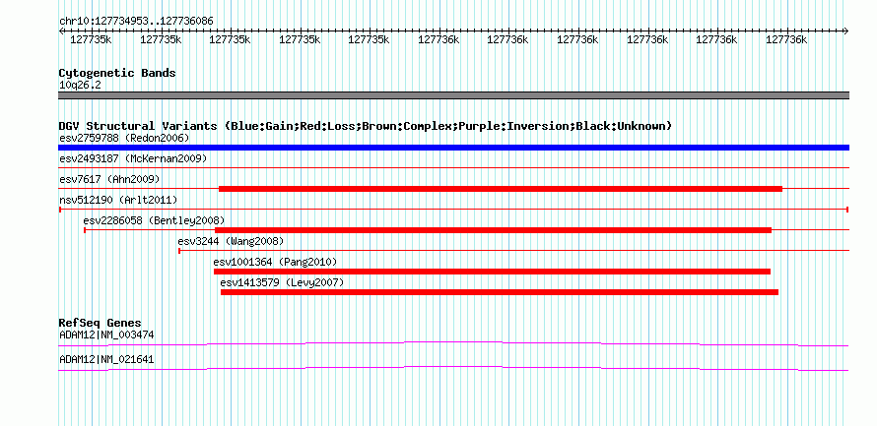877x426 pixels.
Task: Click the esv2759788 (Redon2006) label
Action: pos(124,138)
